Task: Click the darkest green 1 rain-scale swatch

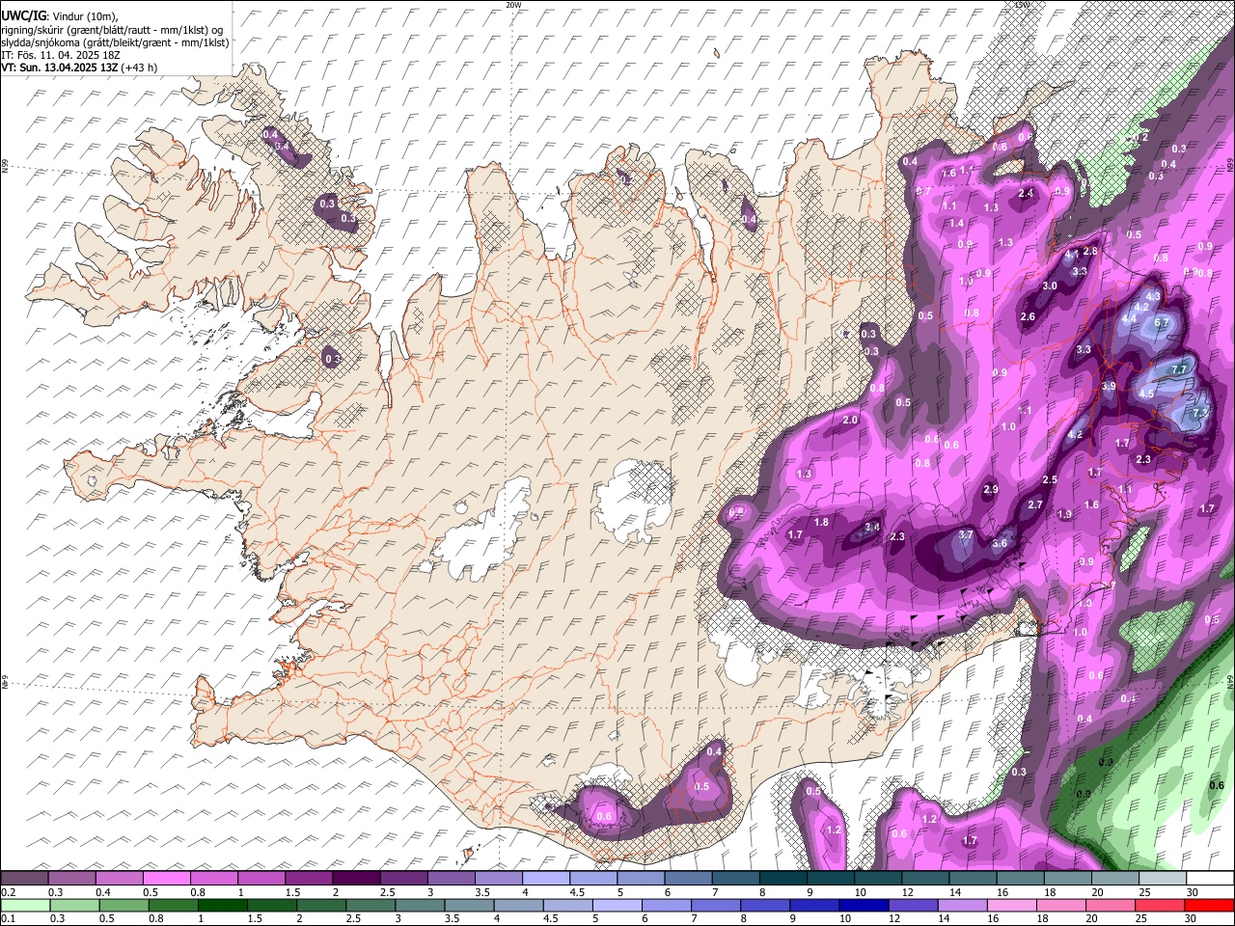Action: click(x=222, y=905)
